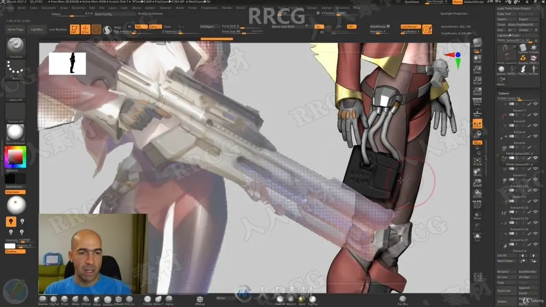Select the Zoom canvas icon
This screenshot has width=546, height=307.
pyautogui.click(x=477, y=69)
